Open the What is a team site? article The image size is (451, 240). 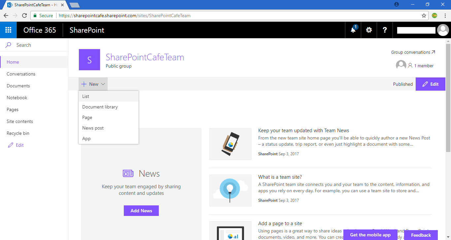tap(280, 177)
